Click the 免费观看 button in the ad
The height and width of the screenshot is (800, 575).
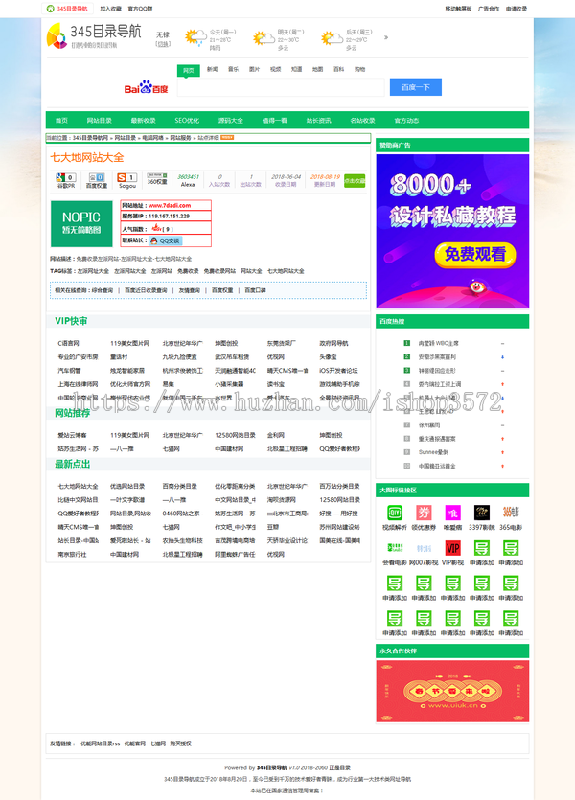click(x=475, y=254)
